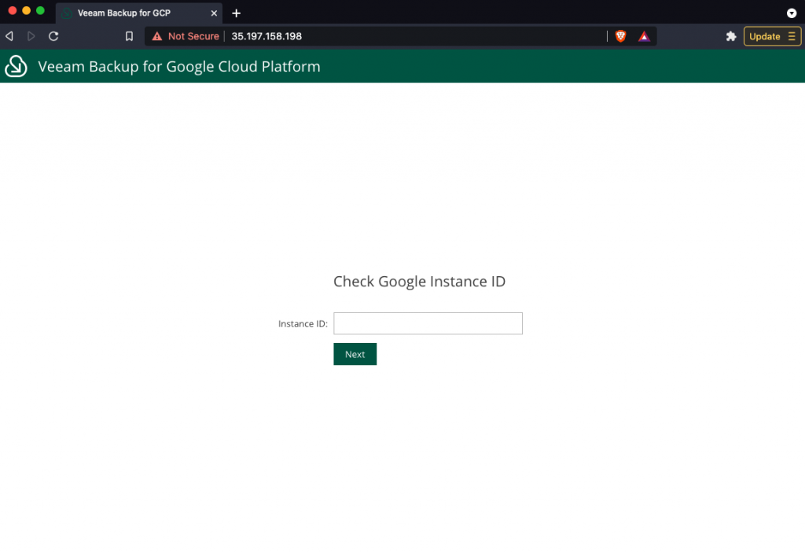Screen dimensions: 805x553
Task: Click the Not Secure label text
Action: (x=193, y=36)
